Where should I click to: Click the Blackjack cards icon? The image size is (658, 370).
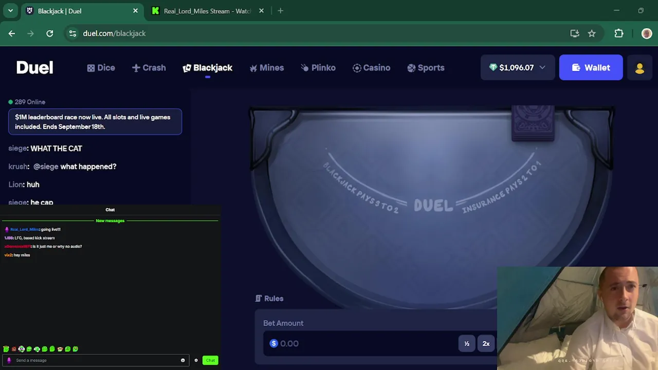[187, 68]
